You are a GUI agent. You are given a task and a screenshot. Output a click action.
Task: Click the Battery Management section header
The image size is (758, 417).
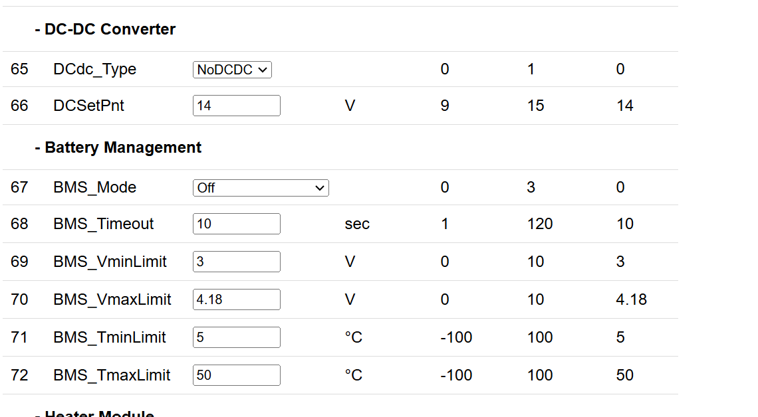pyautogui.click(x=118, y=147)
